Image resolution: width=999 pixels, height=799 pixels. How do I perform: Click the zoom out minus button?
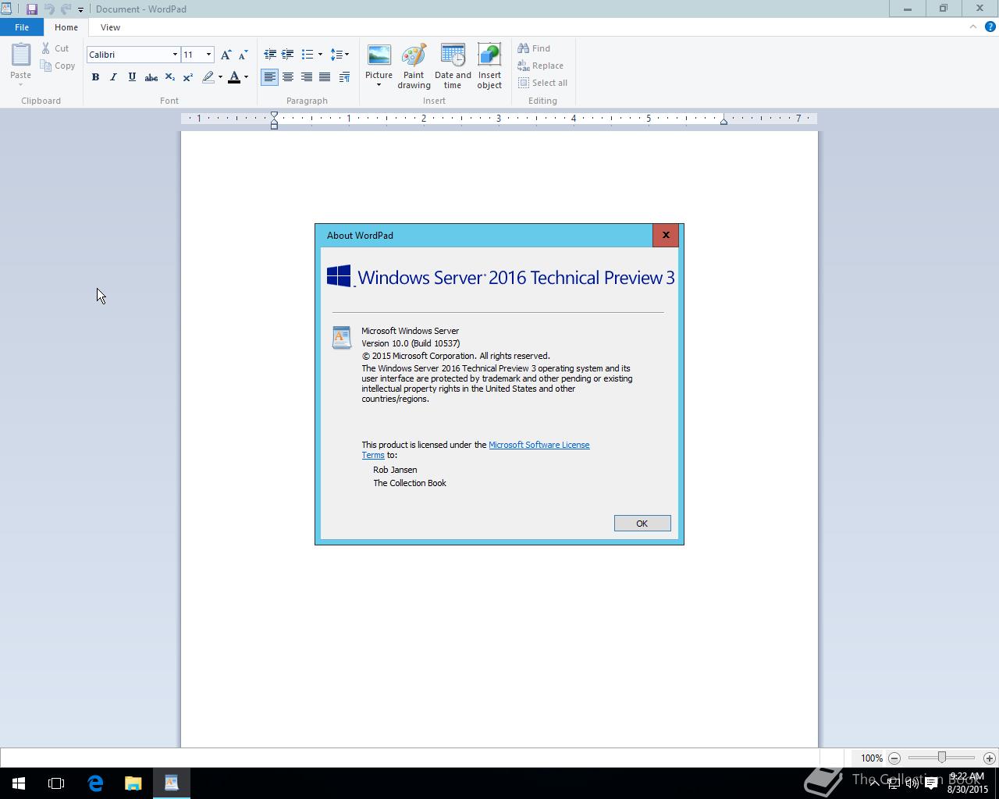(894, 758)
